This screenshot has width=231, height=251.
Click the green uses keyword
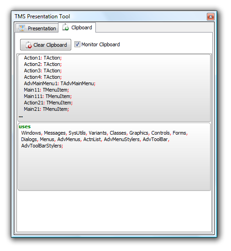25,126
